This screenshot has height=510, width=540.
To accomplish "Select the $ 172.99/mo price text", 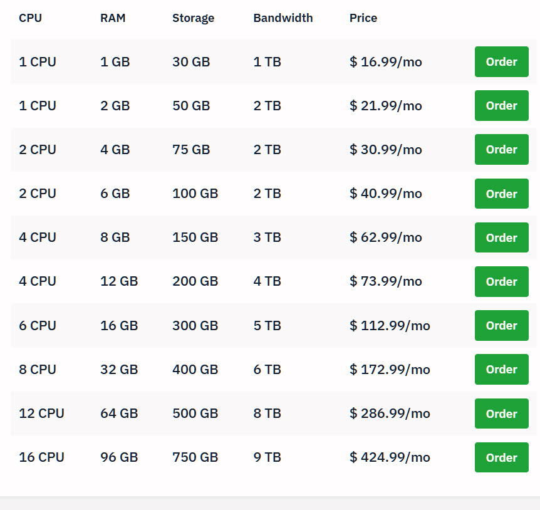I will (390, 370).
